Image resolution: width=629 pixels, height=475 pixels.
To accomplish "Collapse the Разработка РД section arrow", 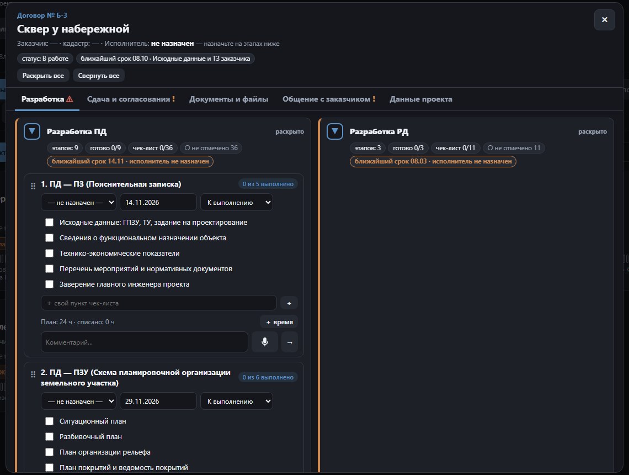I will (334, 131).
